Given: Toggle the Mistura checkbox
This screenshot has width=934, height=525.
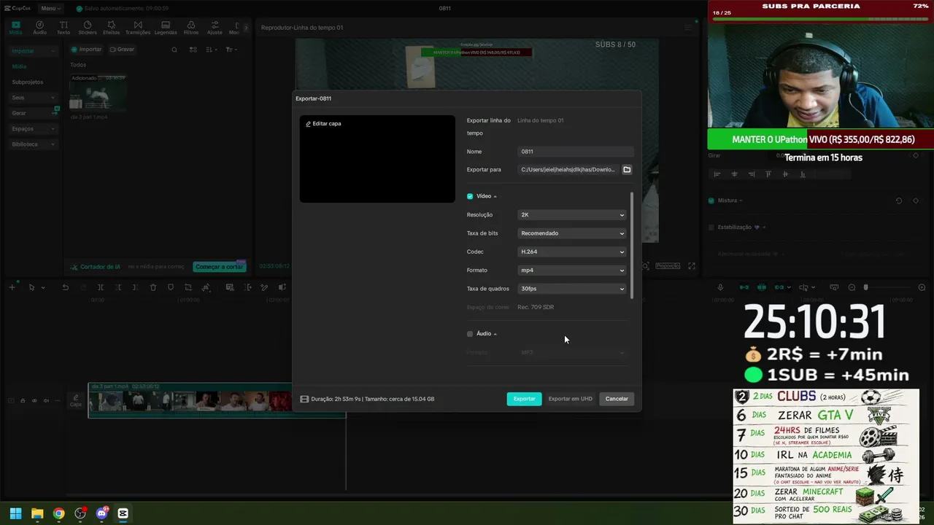Looking at the screenshot, I should click(711, 201).
